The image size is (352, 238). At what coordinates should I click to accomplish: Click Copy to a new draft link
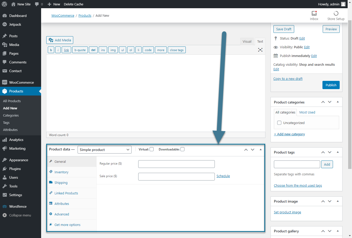tap(288, 79)
